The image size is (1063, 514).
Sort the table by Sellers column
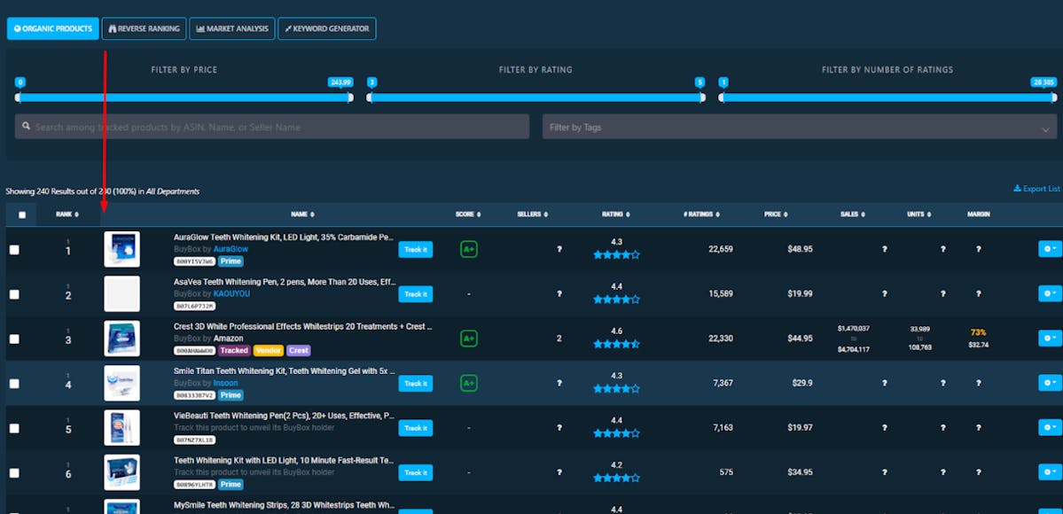tap(532, 214)
